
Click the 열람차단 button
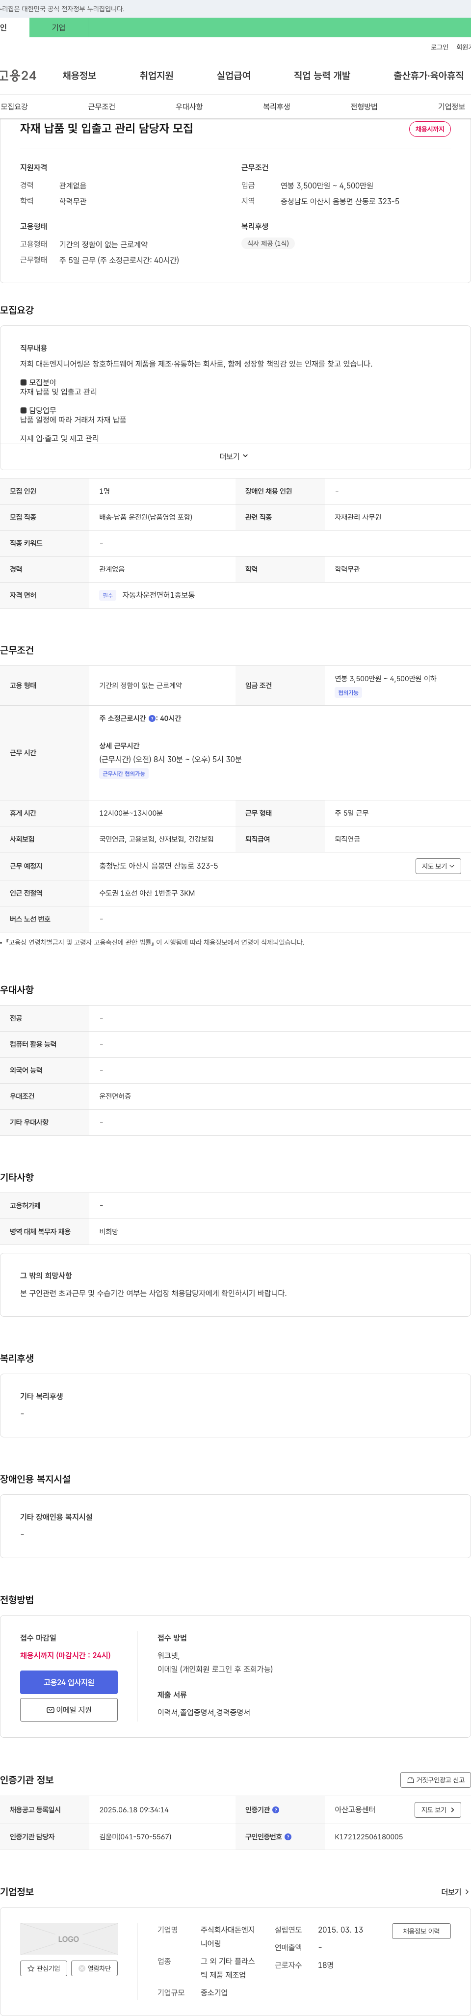[95, 1968]
